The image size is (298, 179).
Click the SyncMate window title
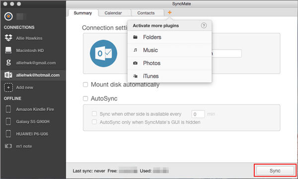(181, 4)
